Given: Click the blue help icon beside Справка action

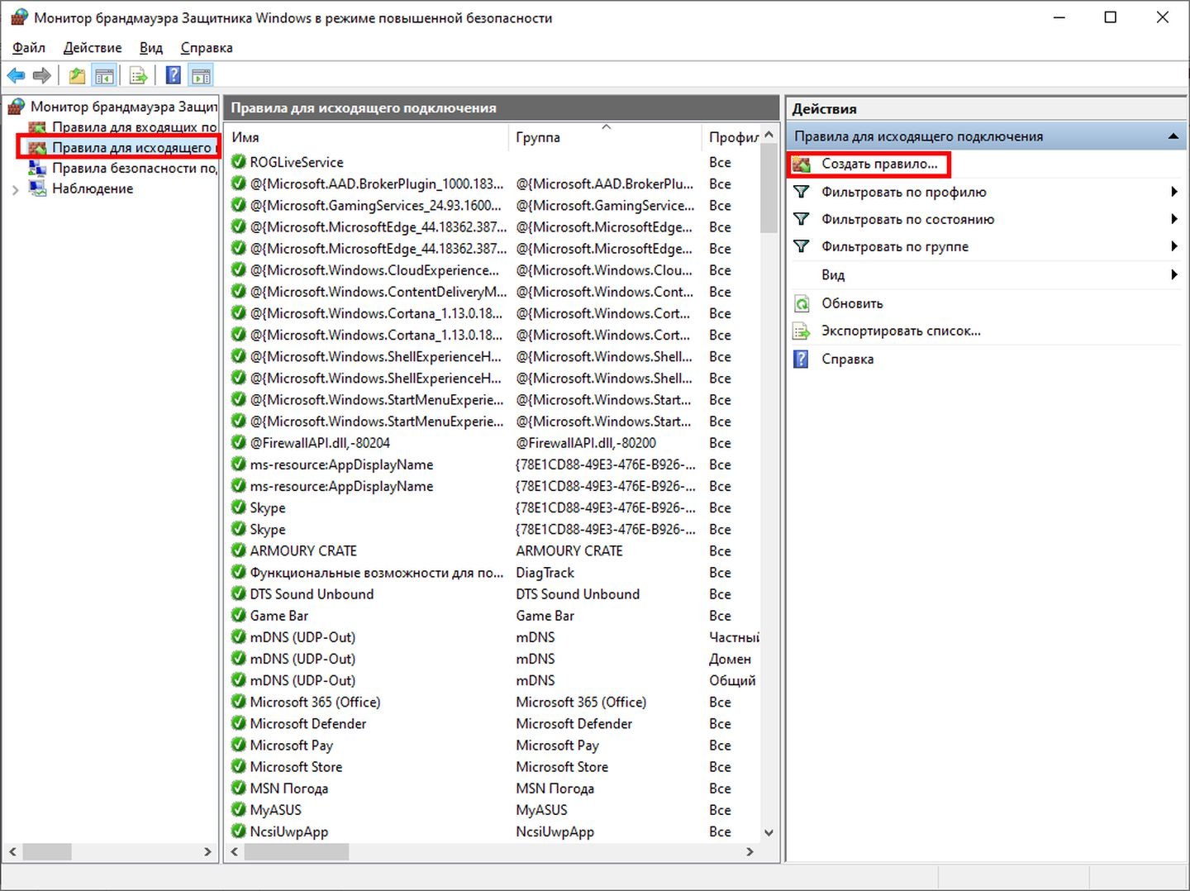Looking at the screenshot, I should click(801, 359).
